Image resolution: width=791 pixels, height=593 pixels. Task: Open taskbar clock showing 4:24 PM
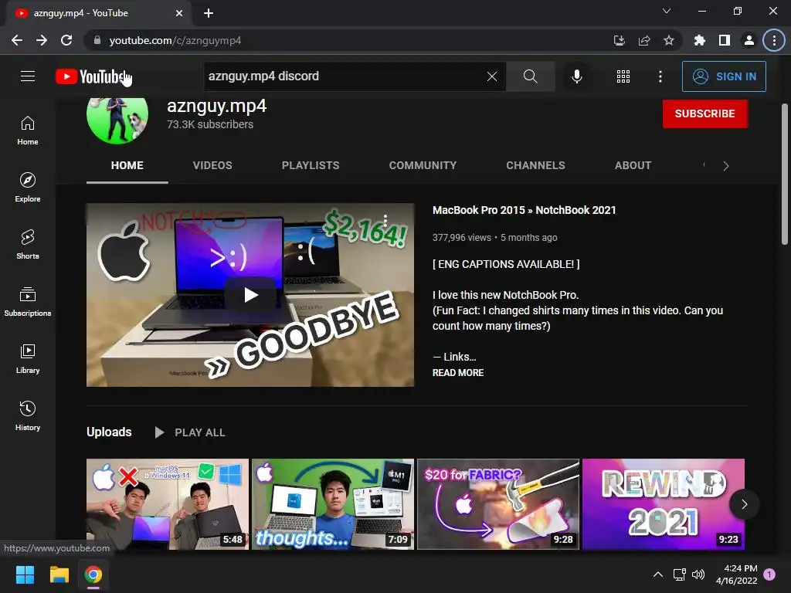736,574
